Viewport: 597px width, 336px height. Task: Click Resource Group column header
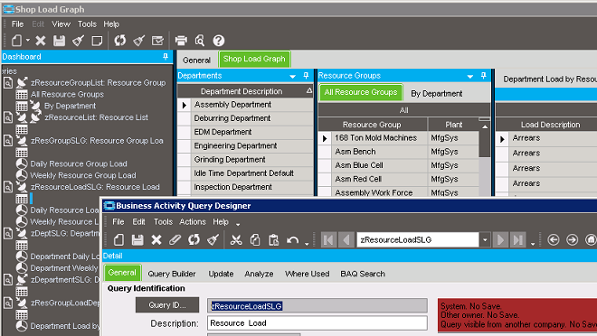click(x=372, y=125)
